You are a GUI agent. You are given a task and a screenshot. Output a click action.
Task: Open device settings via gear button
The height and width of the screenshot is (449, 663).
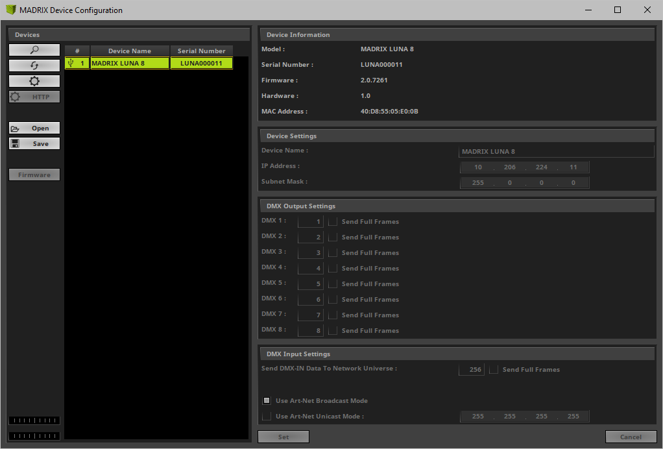[34, 81]
